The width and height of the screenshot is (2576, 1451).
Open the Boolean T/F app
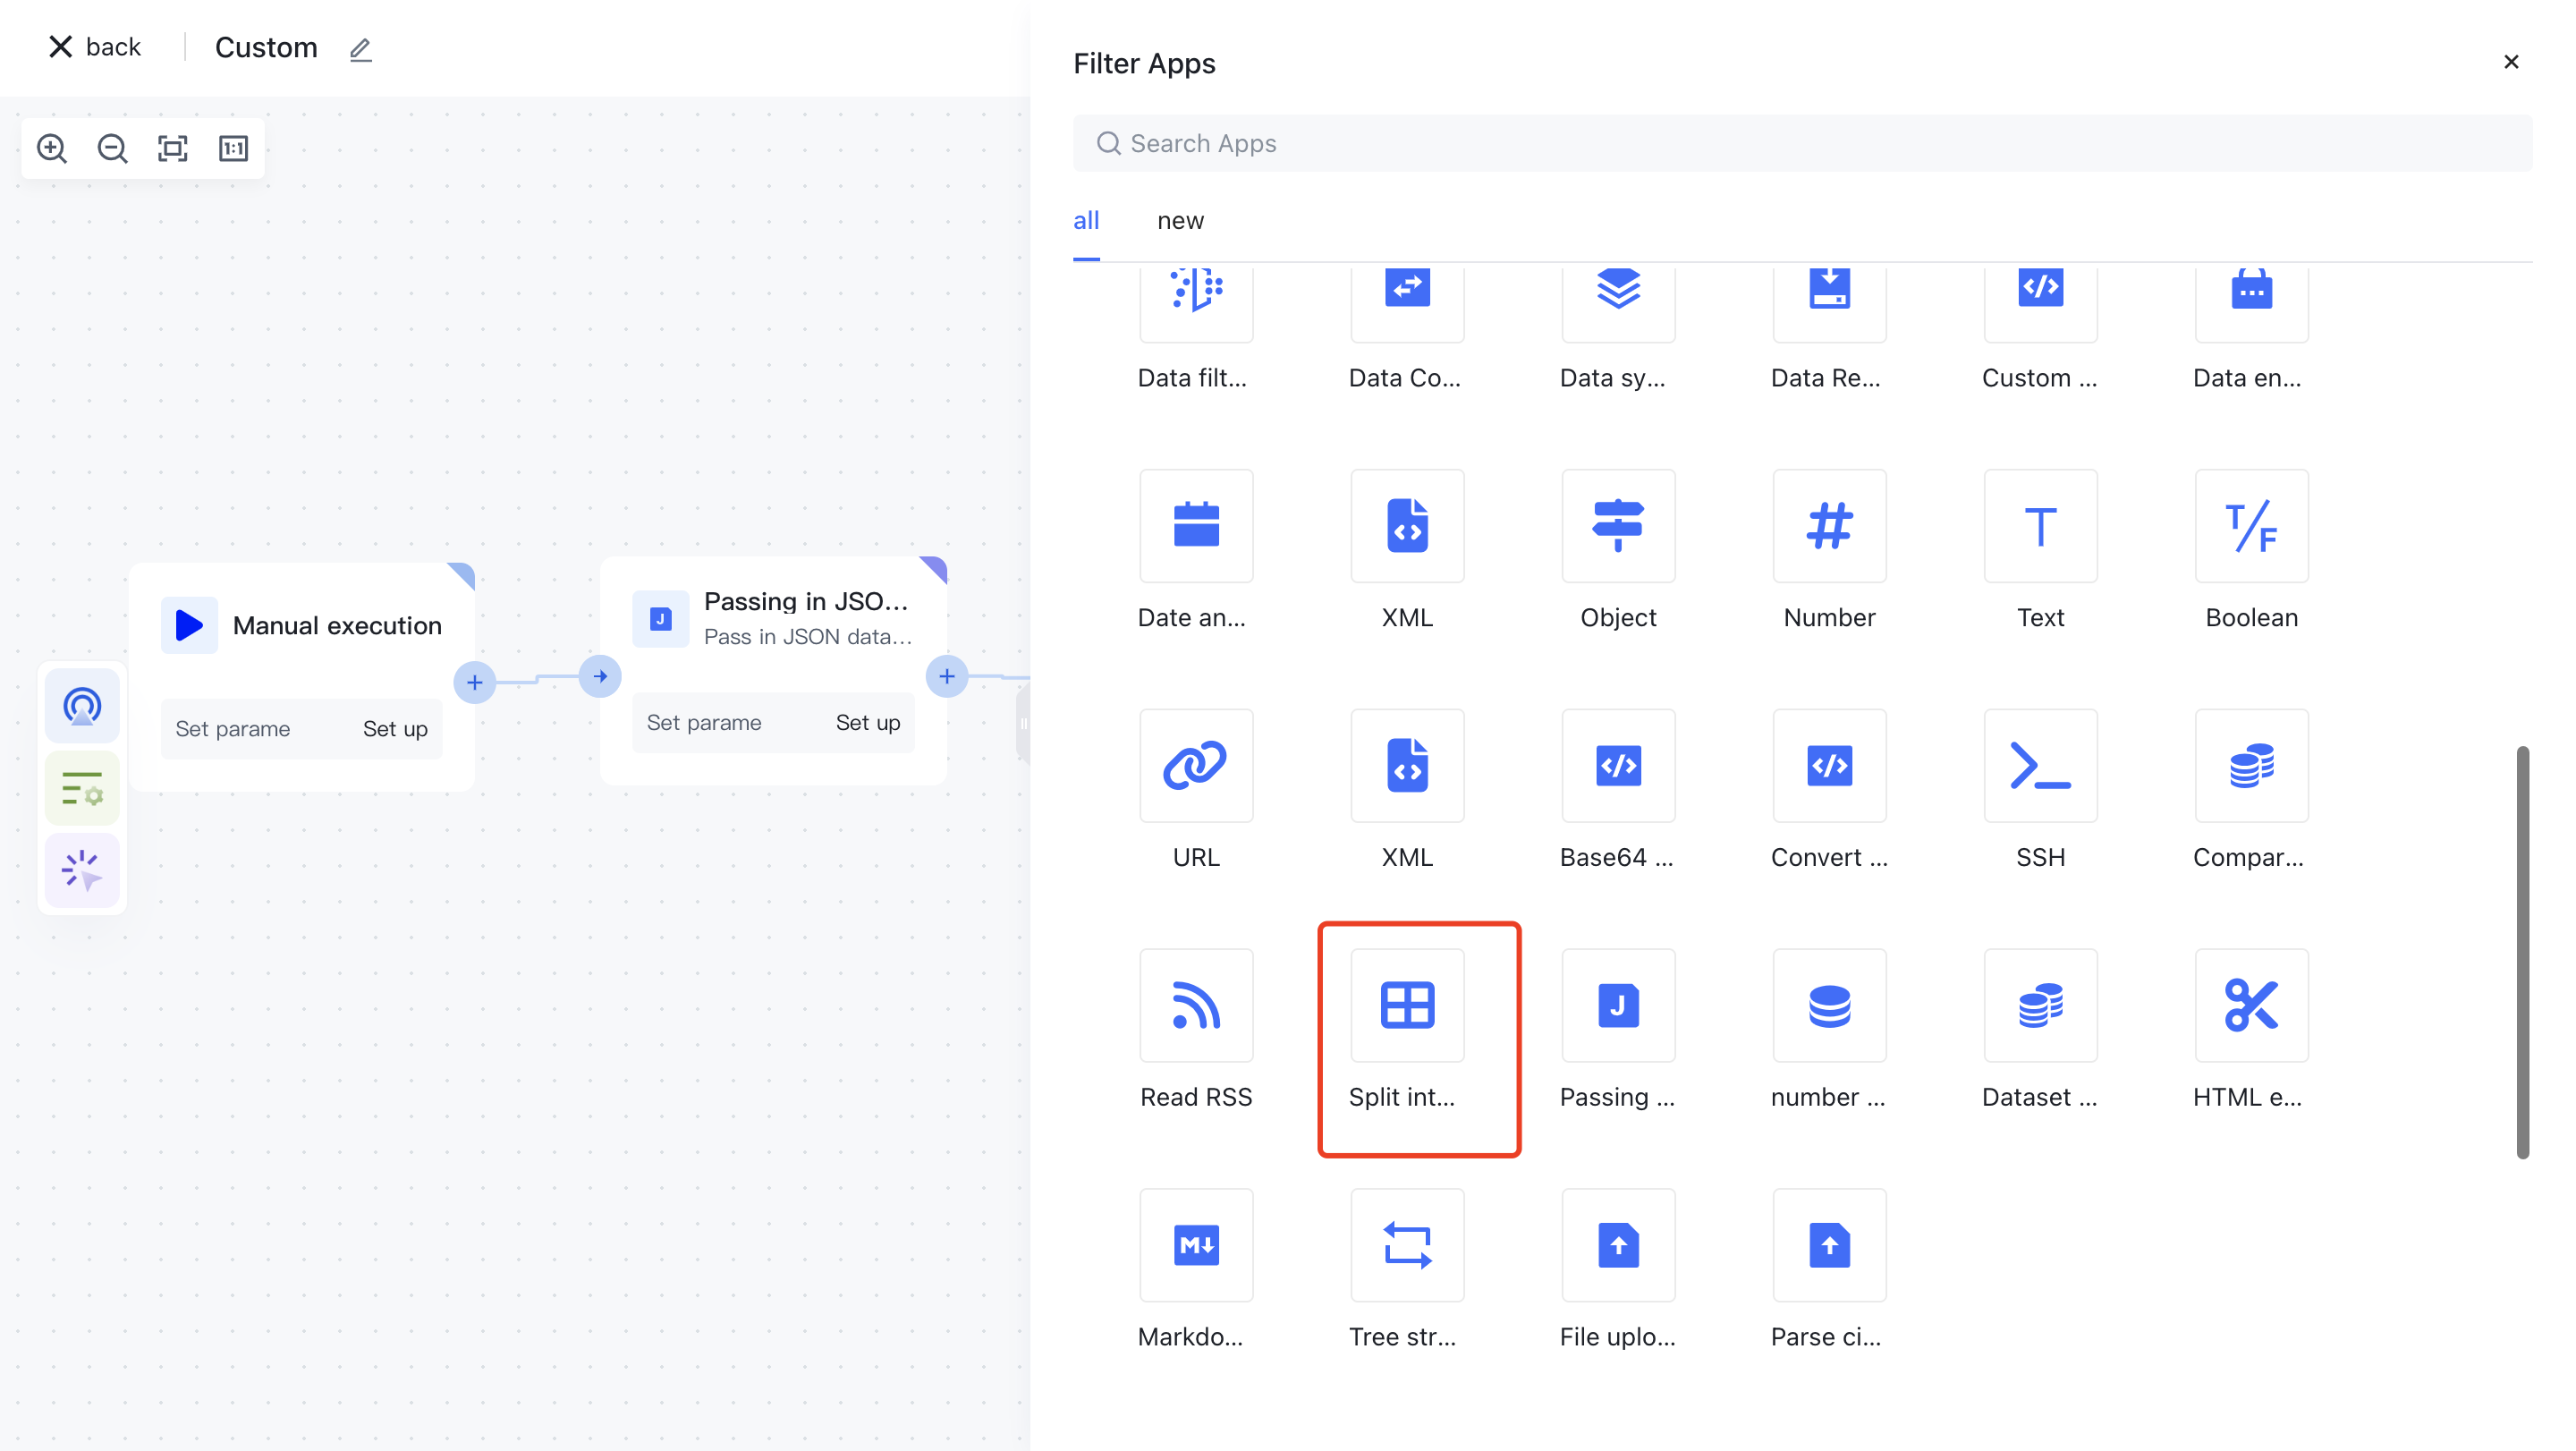click(x=2250, y=526)
